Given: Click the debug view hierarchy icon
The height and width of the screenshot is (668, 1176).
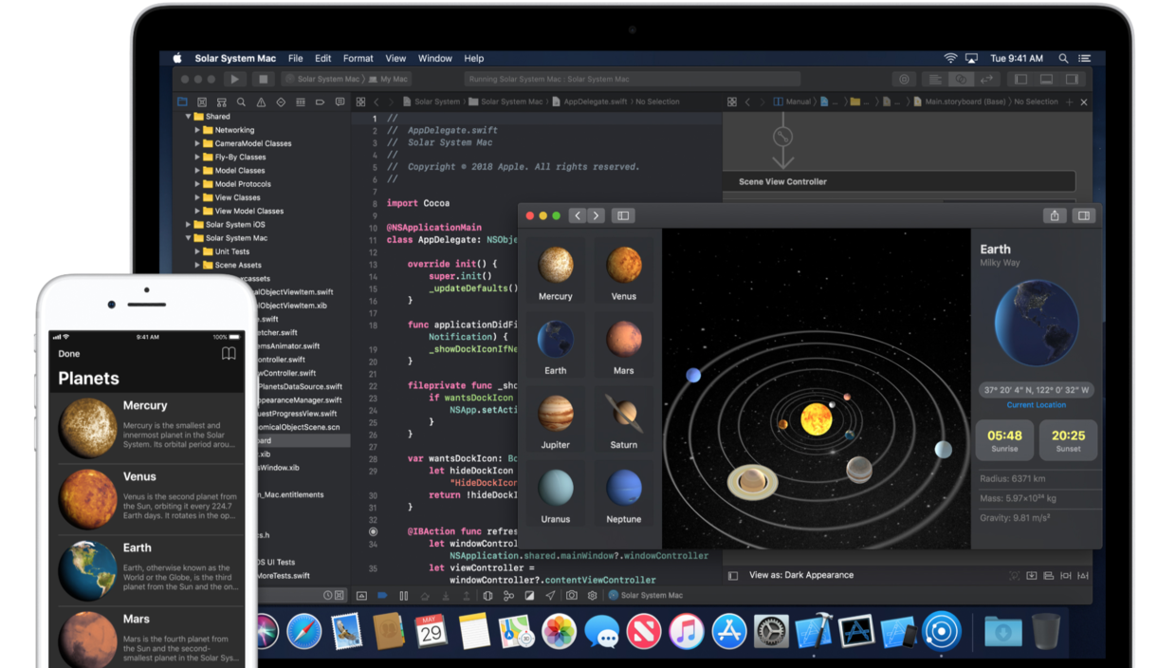Looking at the screenshot, I should (487, 596).
